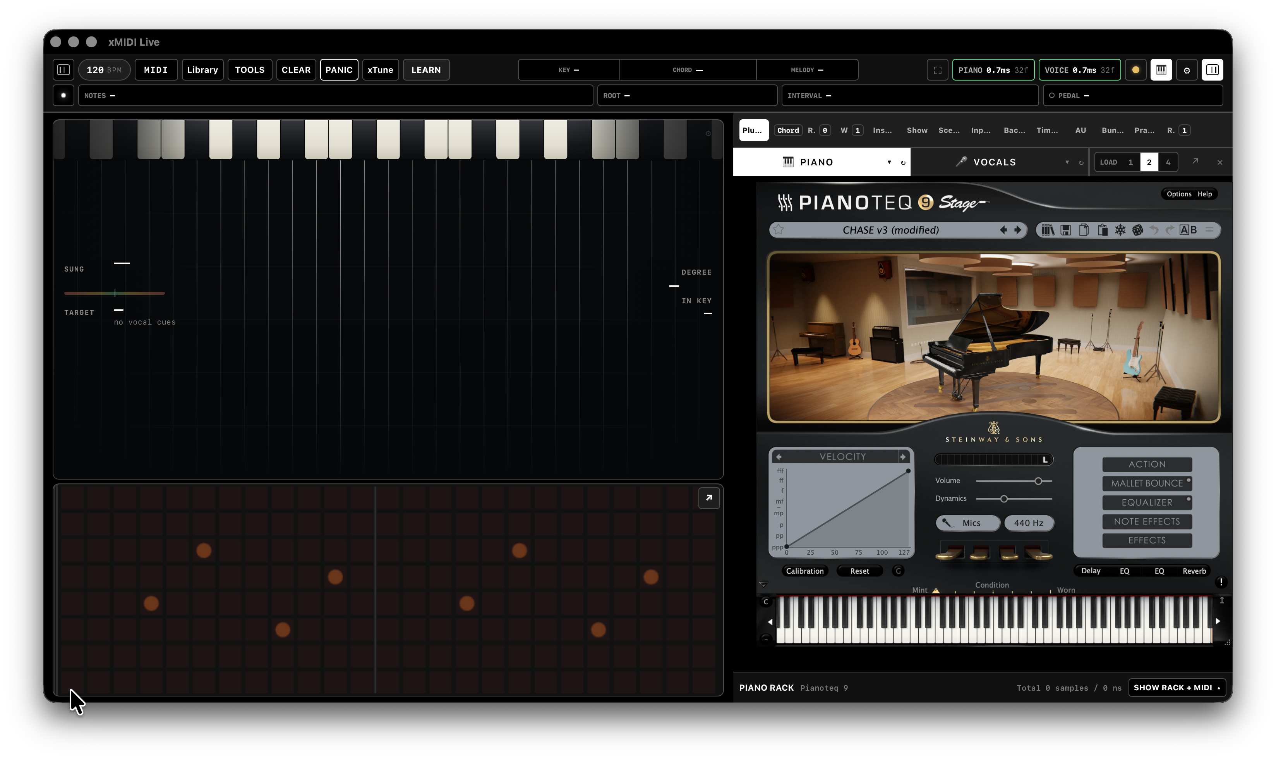Click the CLEAR button
1276x760 pixels.
coord(296,70)
